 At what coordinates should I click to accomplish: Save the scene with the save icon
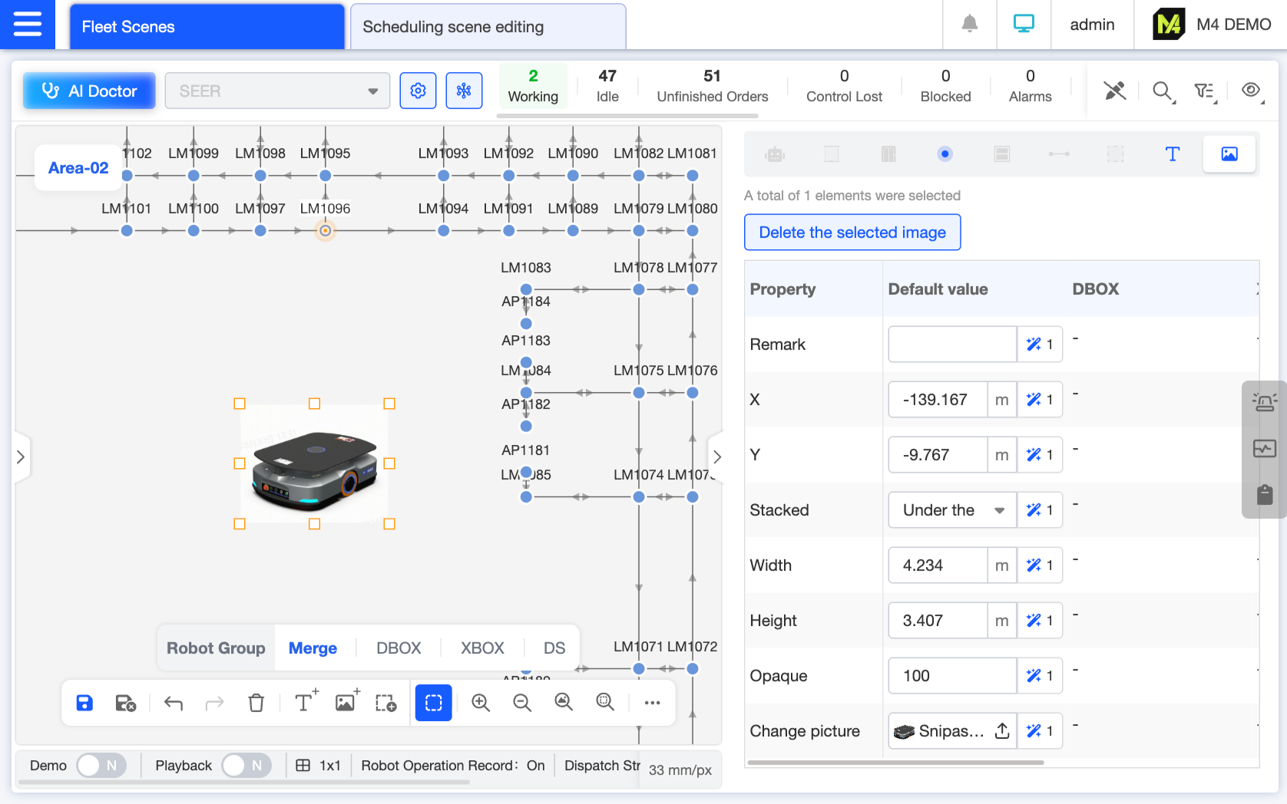tap(84, 703)
